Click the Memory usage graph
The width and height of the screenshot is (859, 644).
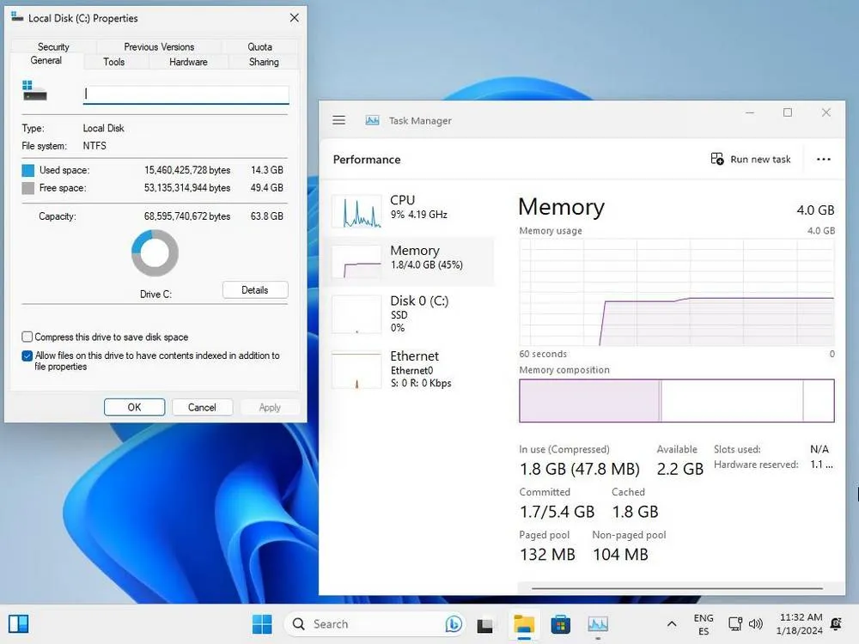(x=677, y=292)
